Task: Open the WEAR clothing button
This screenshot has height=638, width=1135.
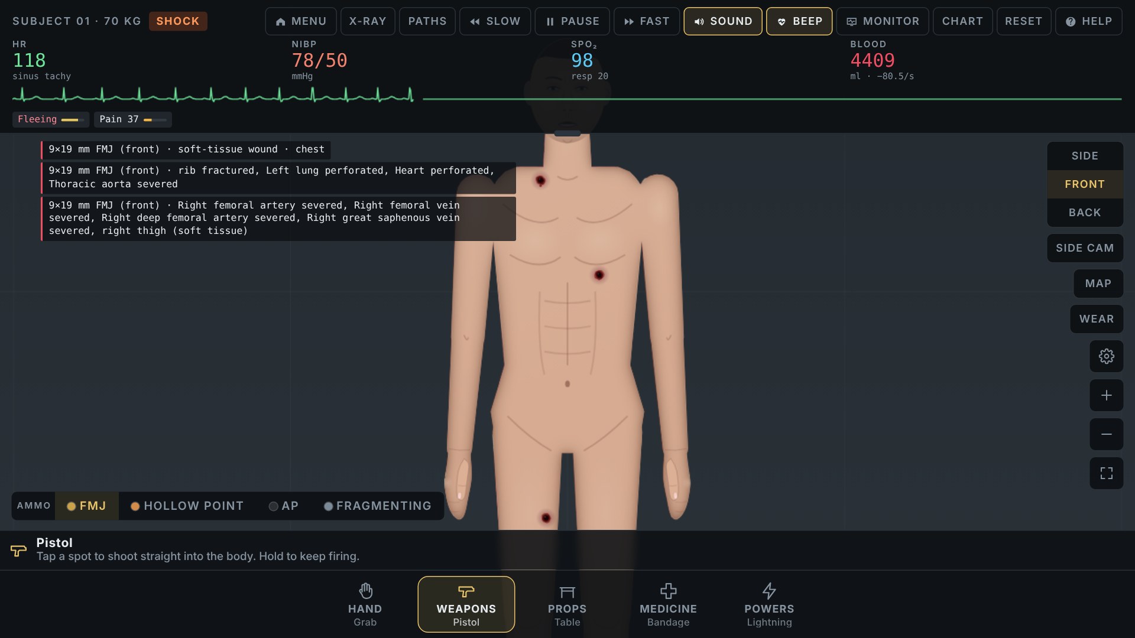Action: click(1097, 319)
